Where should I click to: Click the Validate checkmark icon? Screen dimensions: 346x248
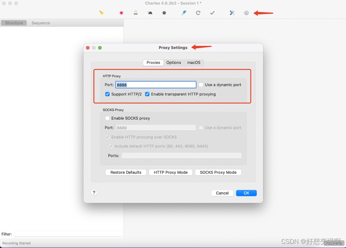click(x=212, y=13)
